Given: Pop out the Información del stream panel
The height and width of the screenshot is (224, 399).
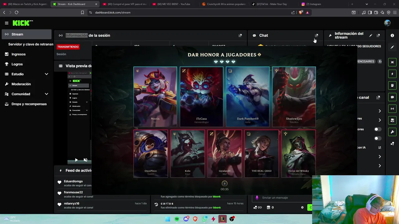Looking at the screenshot, I should point(378,35).
